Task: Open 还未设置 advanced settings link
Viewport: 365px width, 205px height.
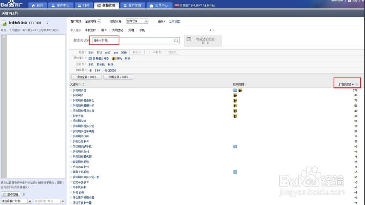Action: click(x=174, y=21)
